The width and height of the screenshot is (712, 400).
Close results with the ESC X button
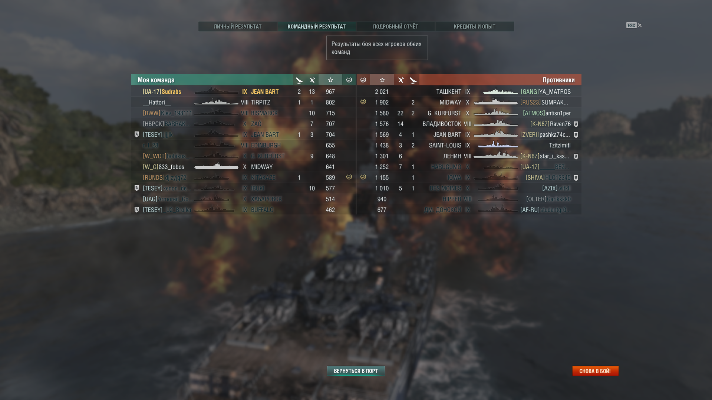point(634,25)
